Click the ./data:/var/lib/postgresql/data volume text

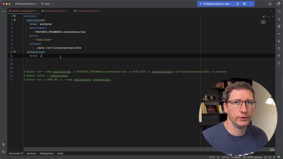click(x=58, y=48)
